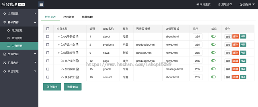
Task: Click 删除 for the 产品中心 row
Action: tap(235, 45)
